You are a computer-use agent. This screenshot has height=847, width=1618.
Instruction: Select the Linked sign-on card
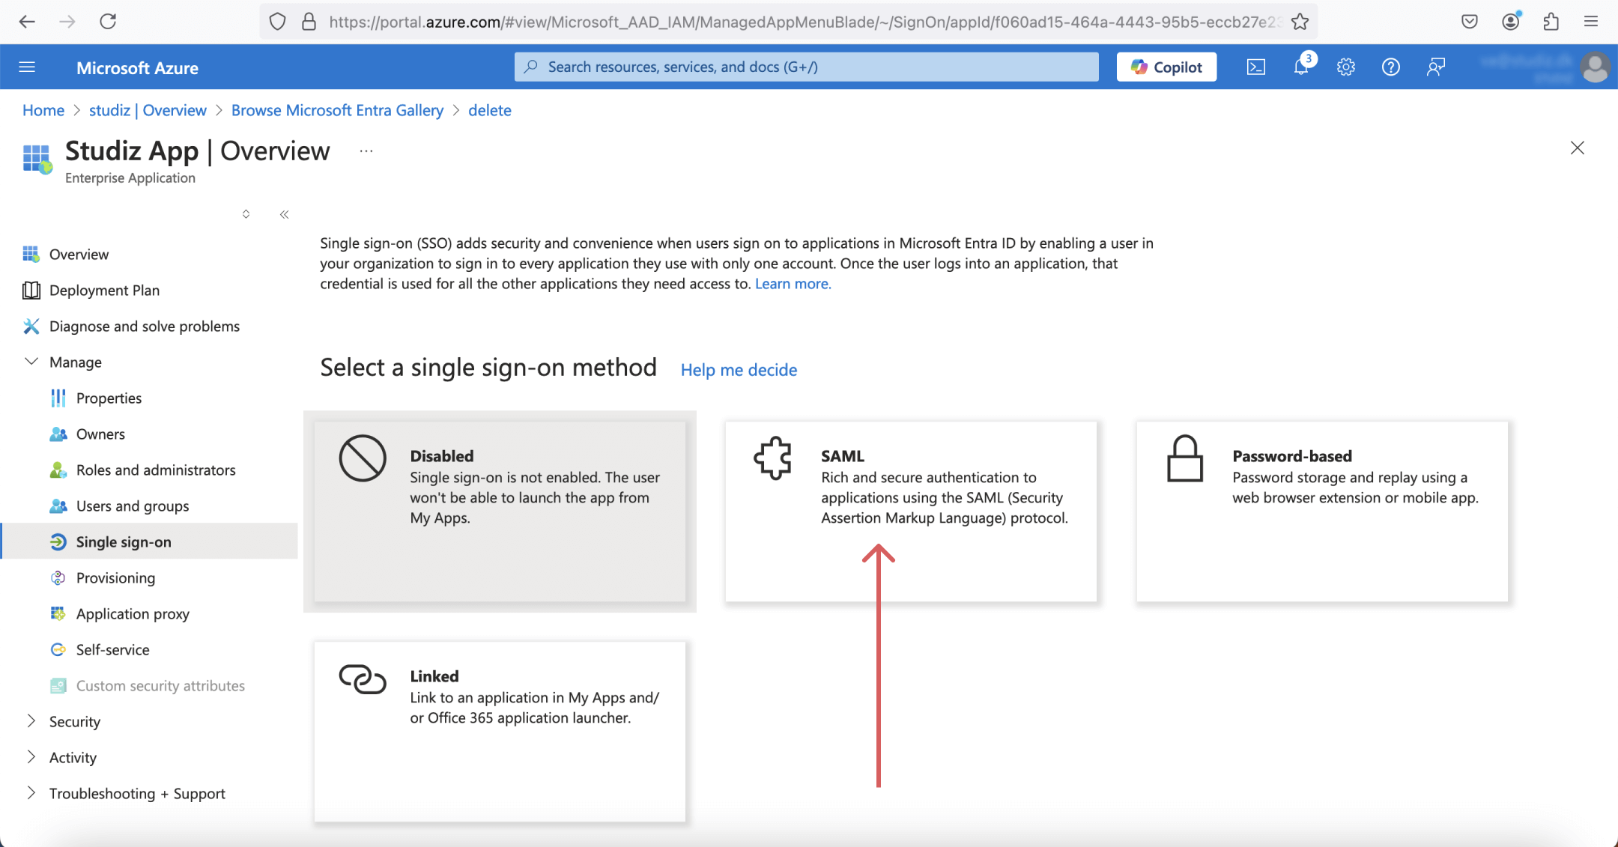click(x=500, y=732)
